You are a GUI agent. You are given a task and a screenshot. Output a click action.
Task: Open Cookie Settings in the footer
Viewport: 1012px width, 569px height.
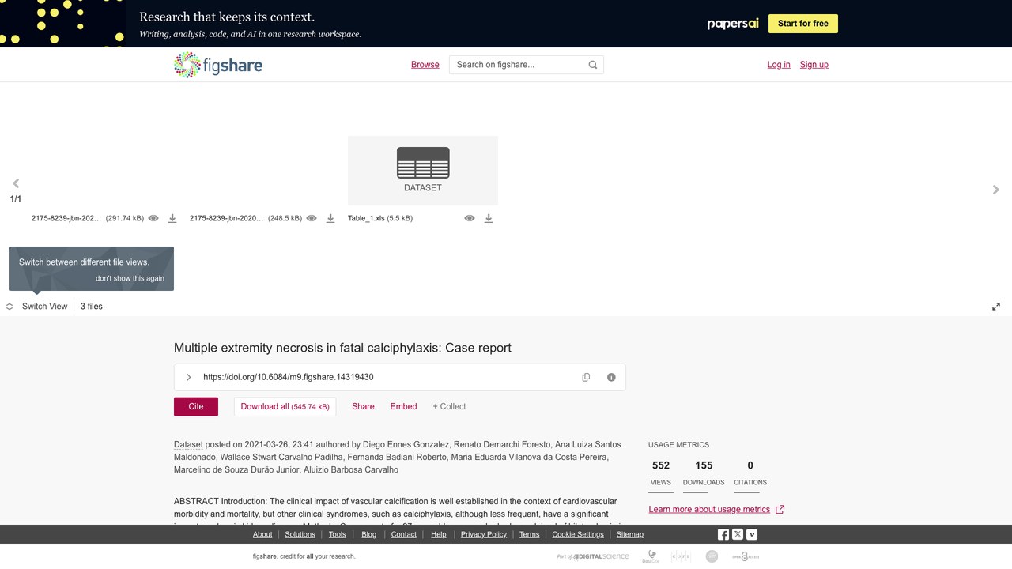[578, 535]
